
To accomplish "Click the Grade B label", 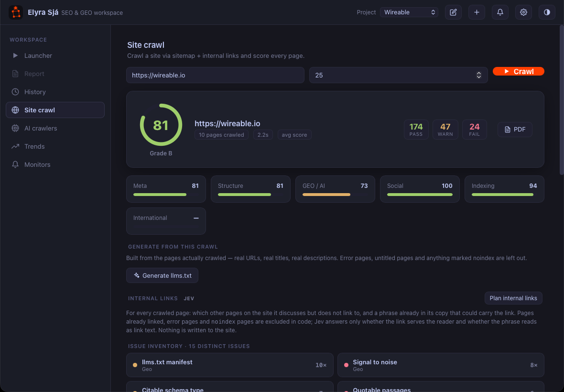I will point(161,153).
